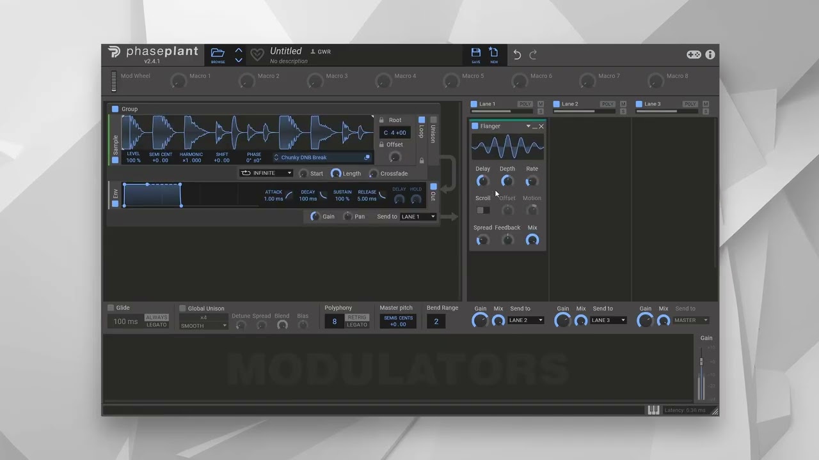Viewport: 819px width, 460px height.
Task: Mute Lane 3 with the M button
Action: pos(706,104)
